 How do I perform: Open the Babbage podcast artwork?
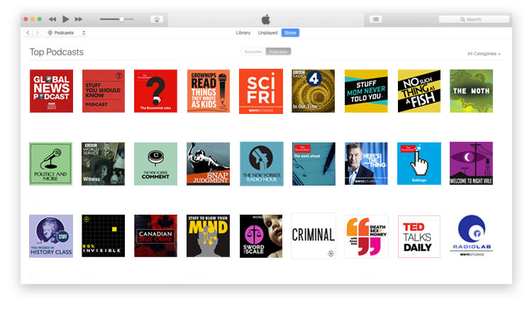click(x=419, y=164)
